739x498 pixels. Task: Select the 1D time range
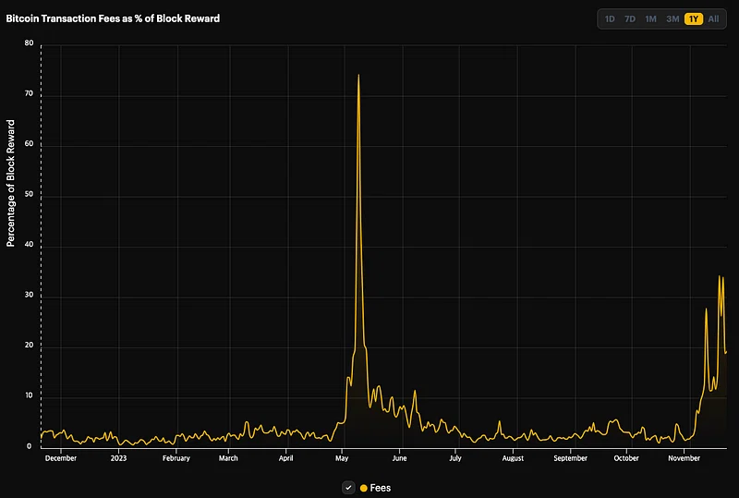click(610, 18)
